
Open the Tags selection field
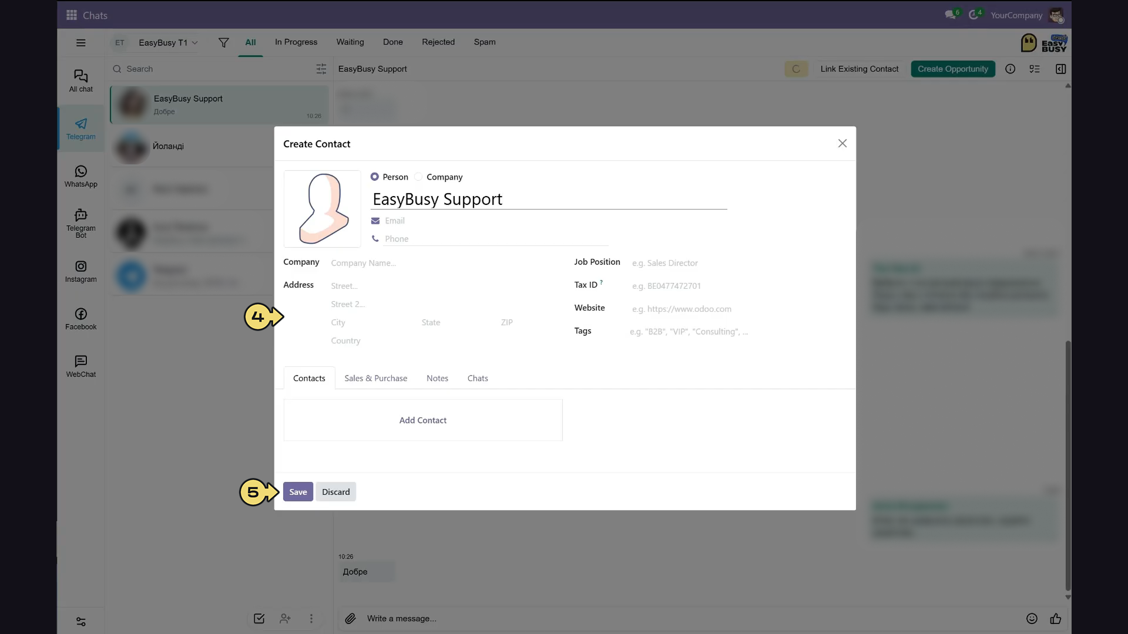(737, 332)
